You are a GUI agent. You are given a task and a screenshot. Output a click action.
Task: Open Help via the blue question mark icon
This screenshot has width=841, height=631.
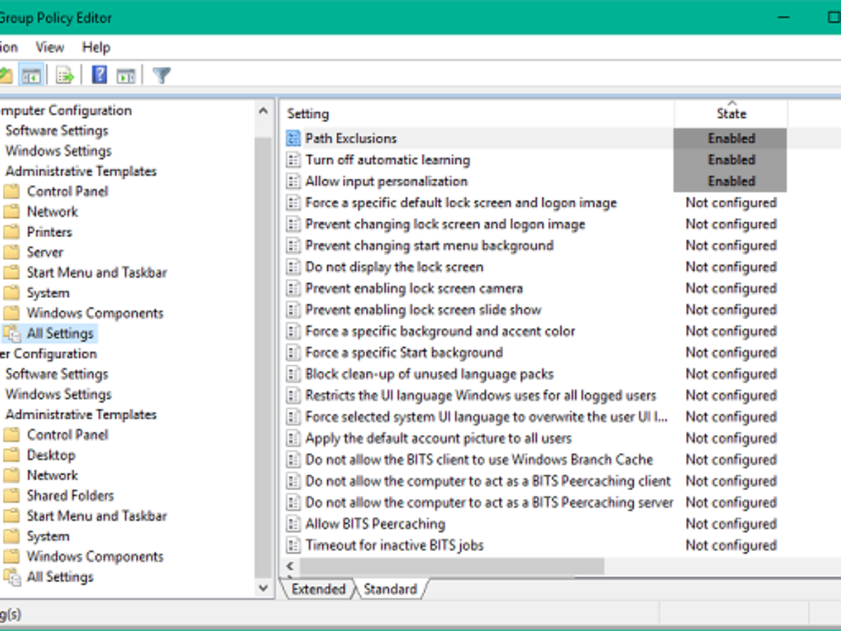coord(100,75)
